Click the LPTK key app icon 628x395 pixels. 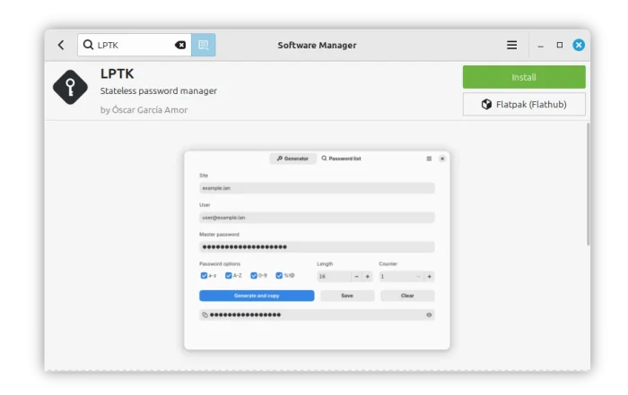tap(70, 87)
